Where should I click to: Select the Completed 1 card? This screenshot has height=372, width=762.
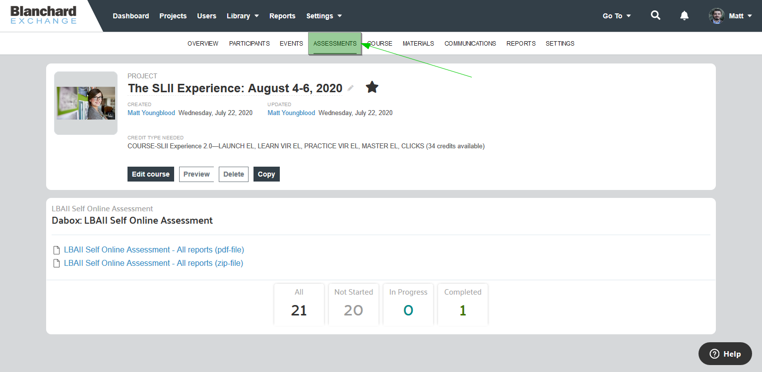463,304
